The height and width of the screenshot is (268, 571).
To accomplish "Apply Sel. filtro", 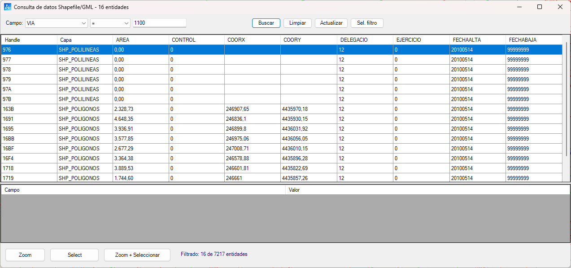I will [x=366, y=23].
